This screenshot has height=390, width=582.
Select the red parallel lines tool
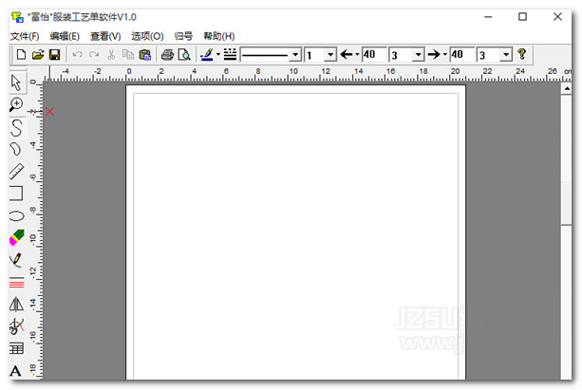pyautogui.click(x=17, y=283)
